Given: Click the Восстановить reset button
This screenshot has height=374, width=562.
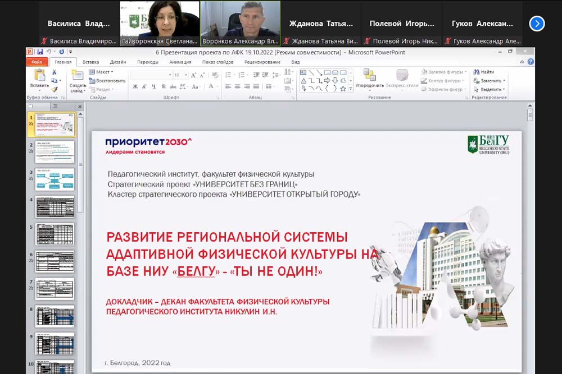Looking at the screenshot, I should coord(107,81).
